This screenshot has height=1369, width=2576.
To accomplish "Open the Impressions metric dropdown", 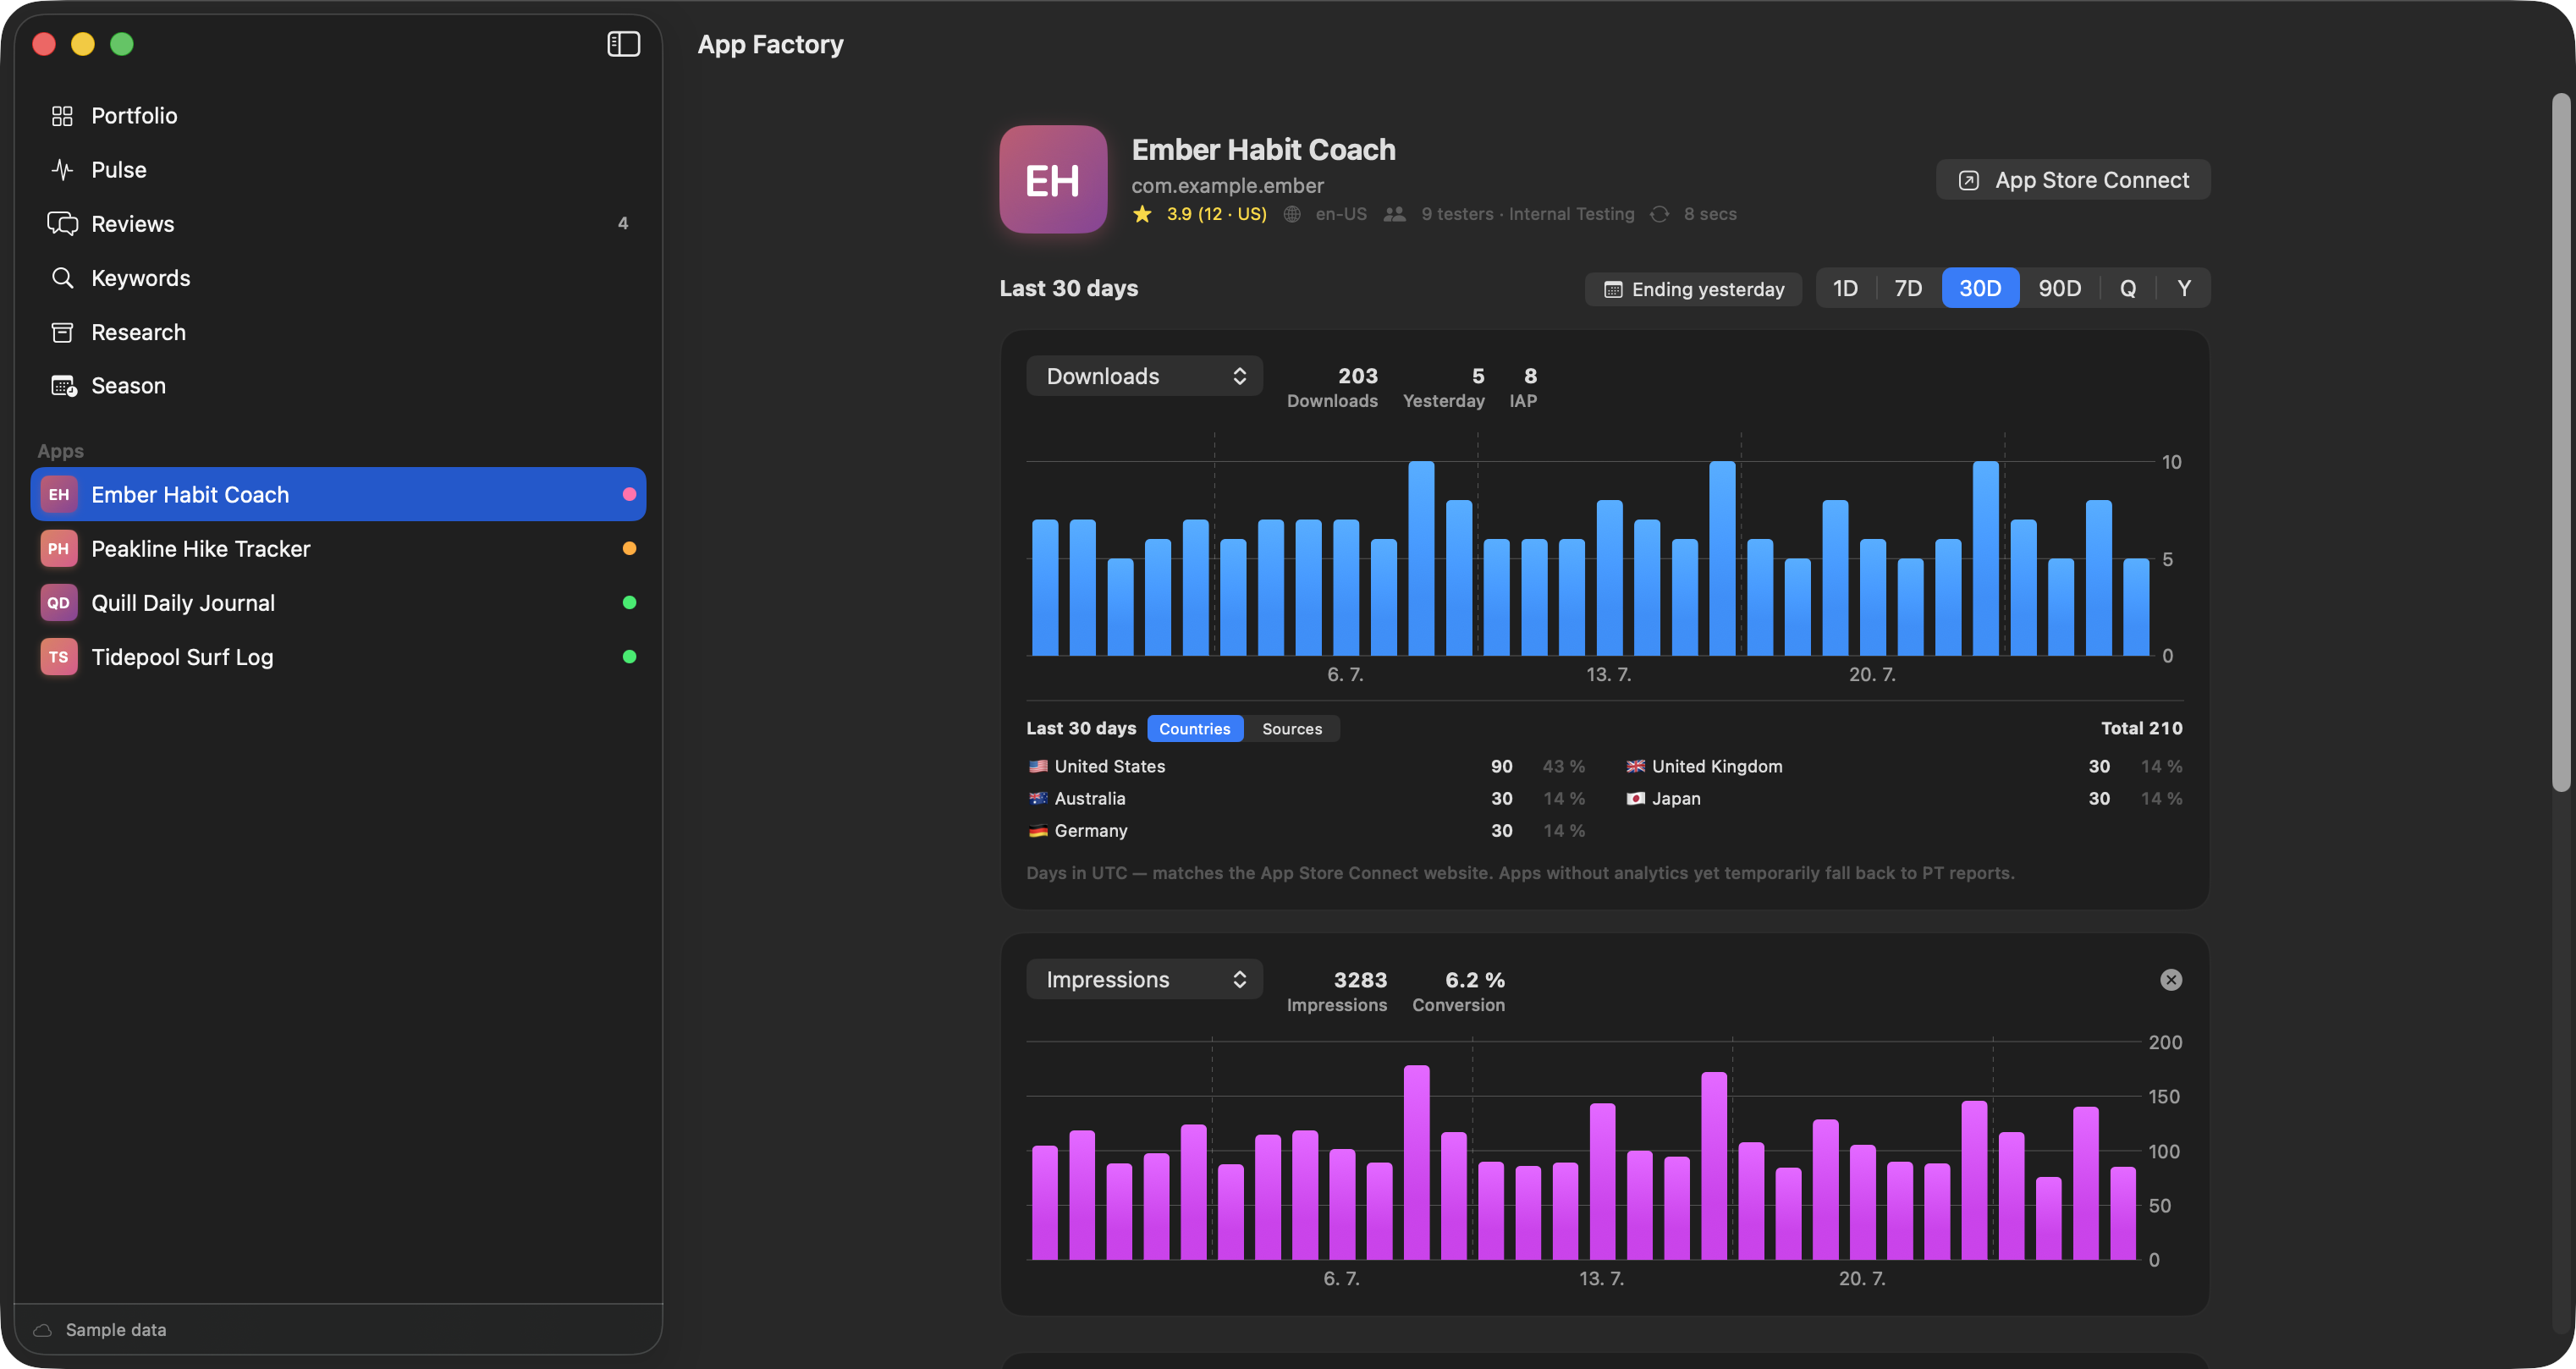I will (x=1144, y=980).
